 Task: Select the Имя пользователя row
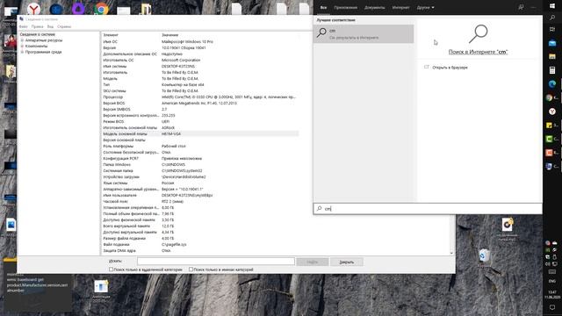(x=200, y=195)
